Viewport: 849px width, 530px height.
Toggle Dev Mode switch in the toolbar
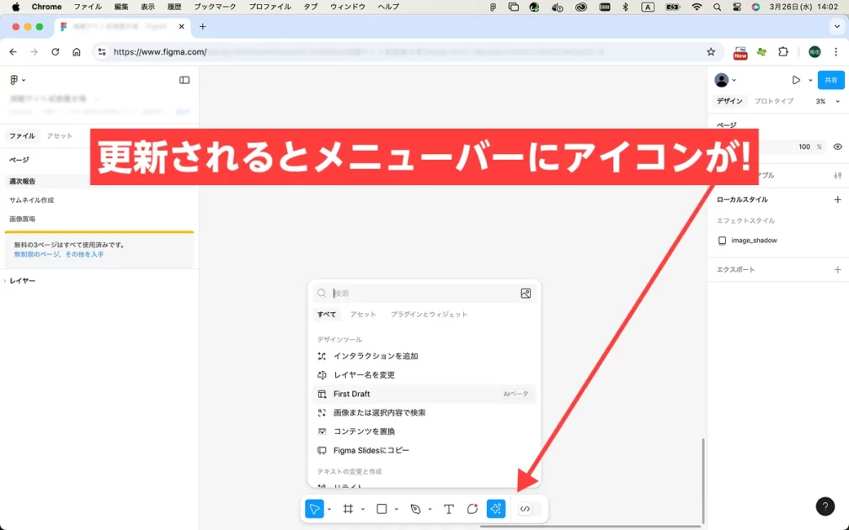point(529,509)
